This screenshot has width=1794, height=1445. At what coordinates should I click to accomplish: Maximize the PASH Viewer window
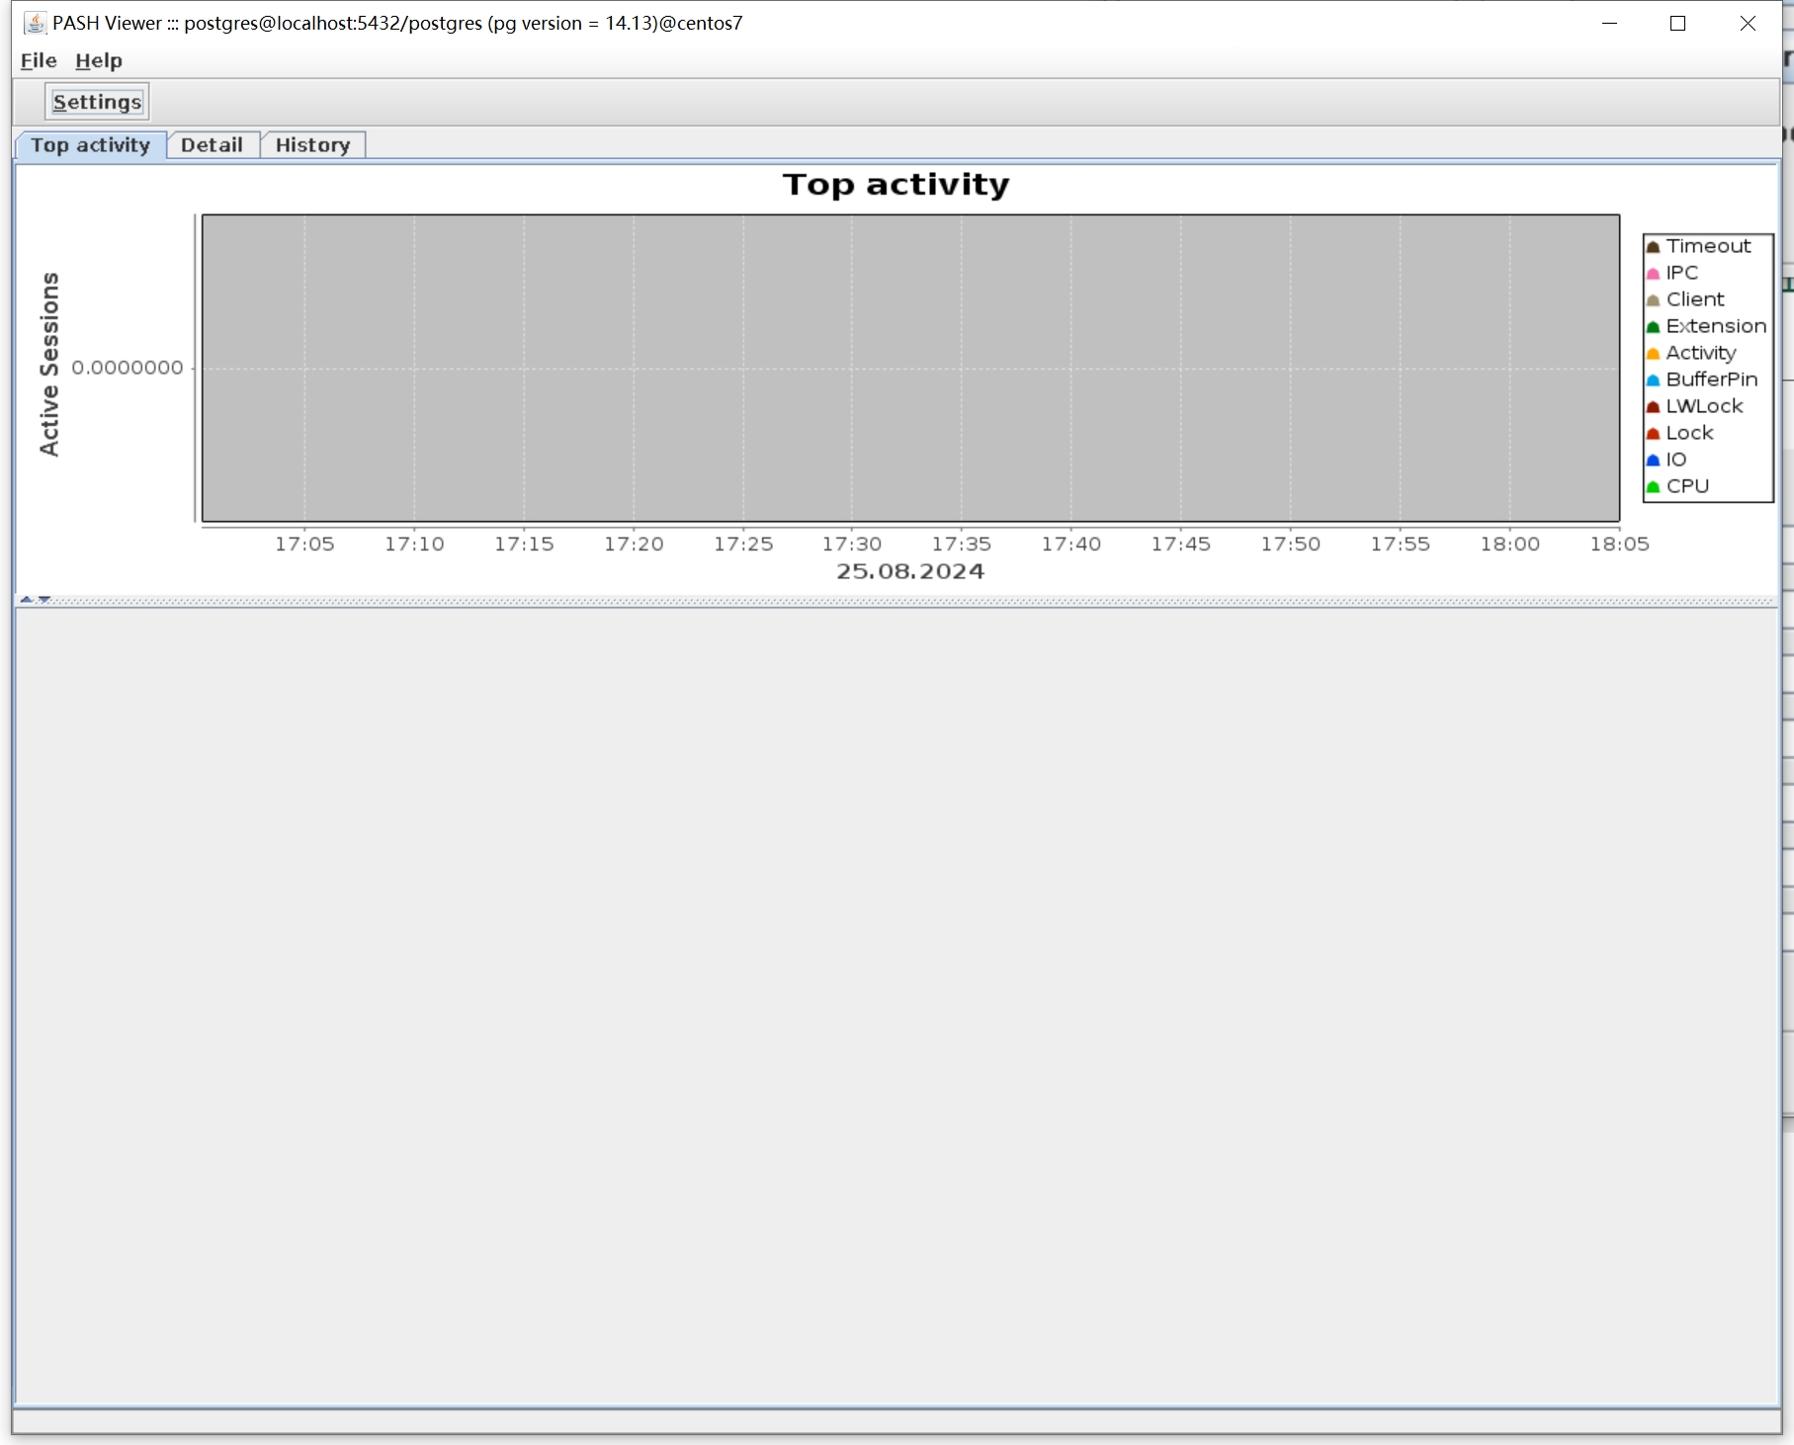[1677, 23]
